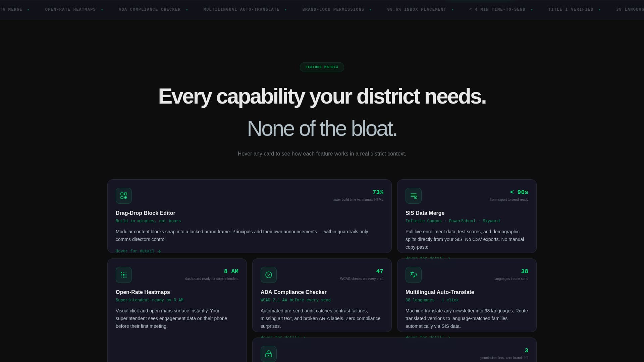Select 'MULTILINGUAL AUTO-TRANSLATE' in the top ticker
The width and height of the screenshot is (644, 362).
pos(241,9)
